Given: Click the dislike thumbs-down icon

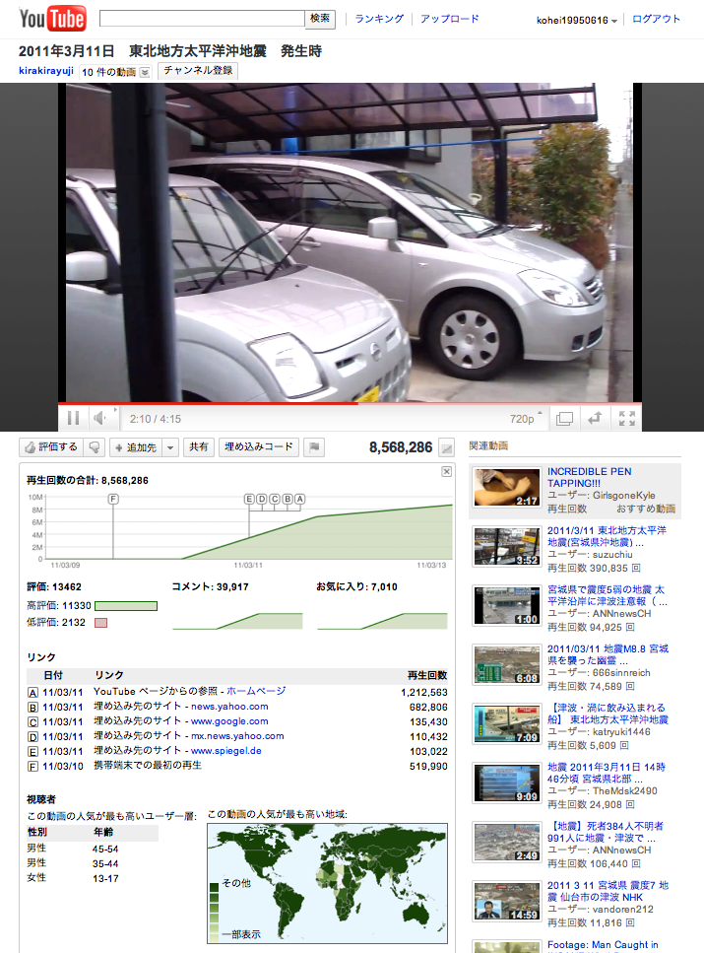Looking at the screenshot, I should tap(95, 447).
